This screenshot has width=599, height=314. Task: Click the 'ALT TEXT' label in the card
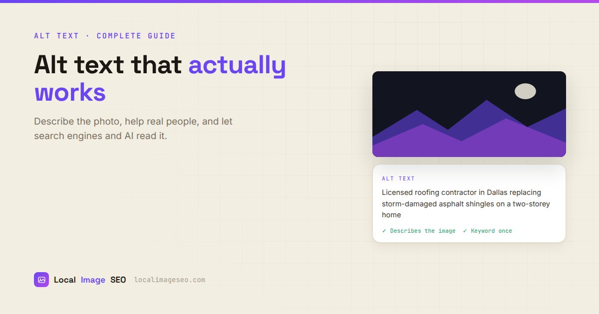point(398,178)
